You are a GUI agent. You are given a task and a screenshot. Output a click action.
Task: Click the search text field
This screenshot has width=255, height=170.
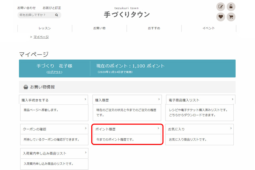pos(36,15)
